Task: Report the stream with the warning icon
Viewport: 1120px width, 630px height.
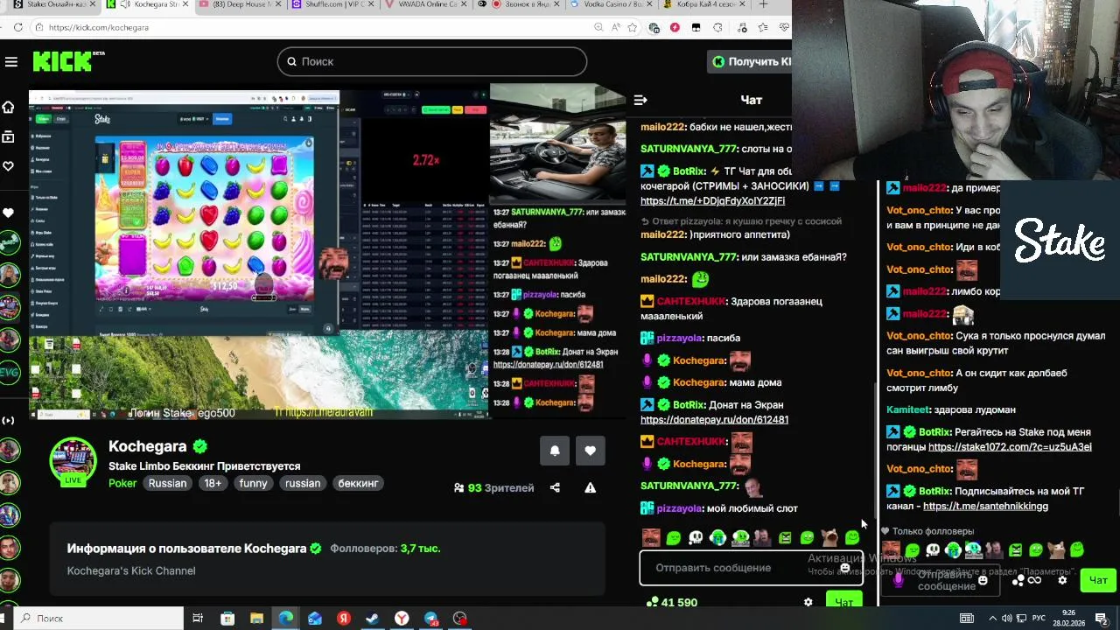Action: [x=591, y=487]
